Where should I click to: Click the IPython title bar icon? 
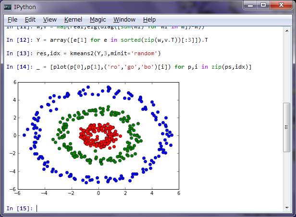[8, 7]
